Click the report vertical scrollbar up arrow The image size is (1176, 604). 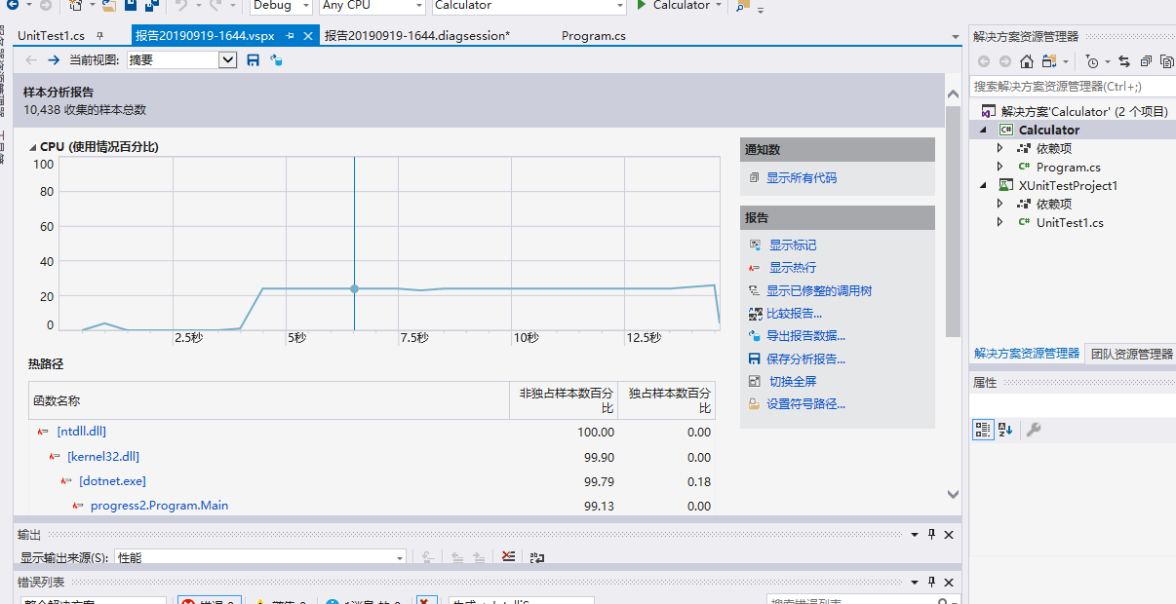(954, 94)
